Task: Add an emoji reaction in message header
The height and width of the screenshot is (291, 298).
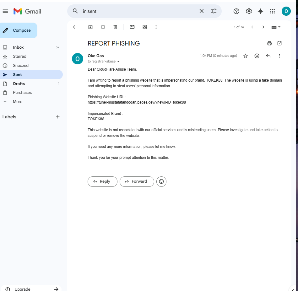Action: (257, 56)
